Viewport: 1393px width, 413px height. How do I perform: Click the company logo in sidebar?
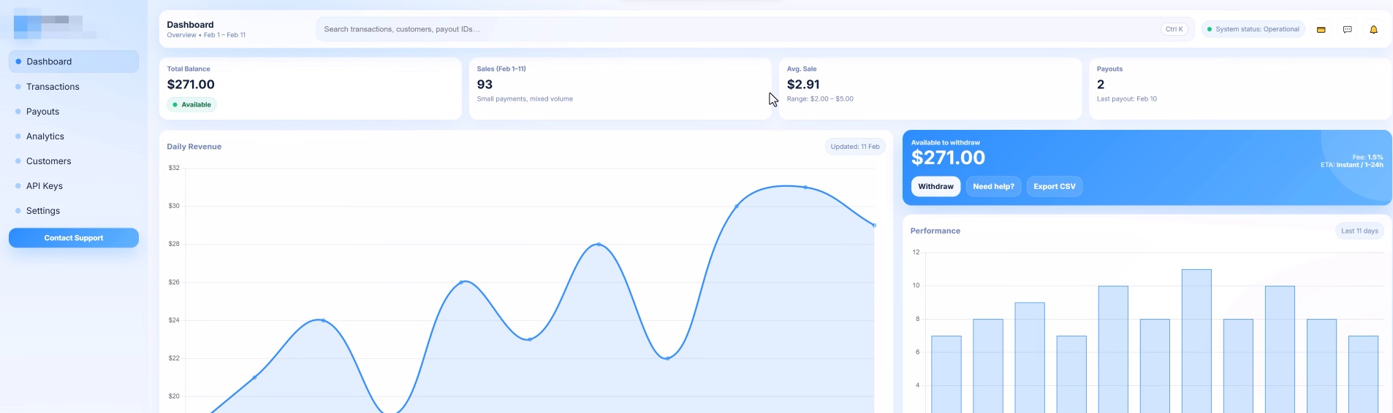(55, 24)
